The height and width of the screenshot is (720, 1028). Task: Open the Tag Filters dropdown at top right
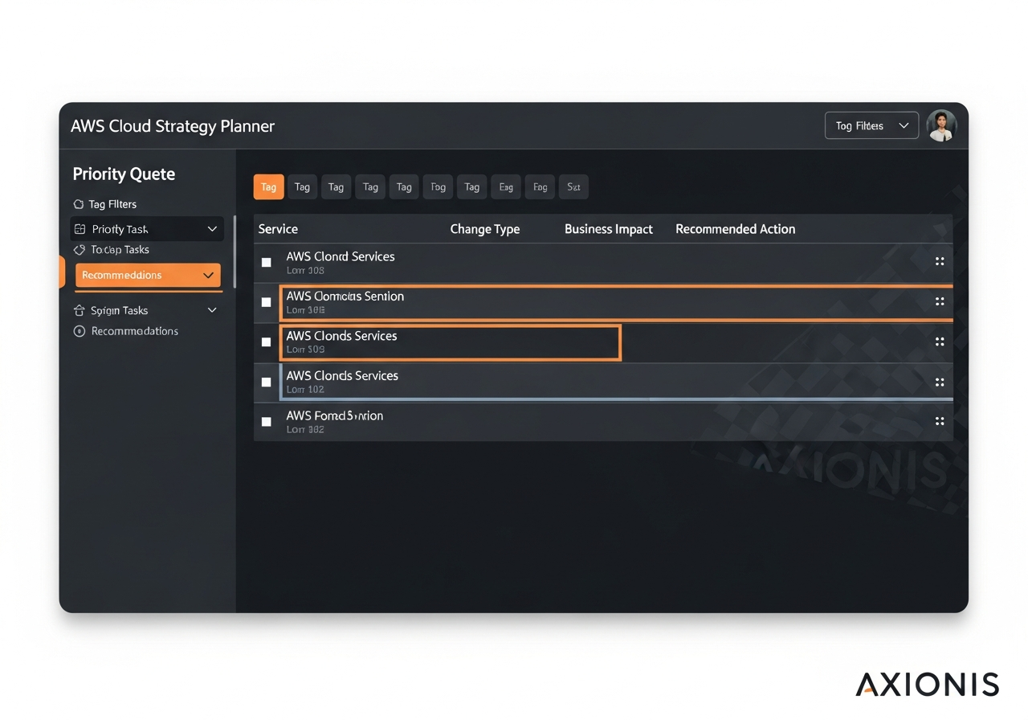(871, 125)
